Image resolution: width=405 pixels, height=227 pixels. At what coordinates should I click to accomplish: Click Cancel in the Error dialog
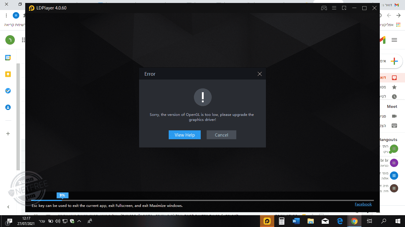point(221,135)
